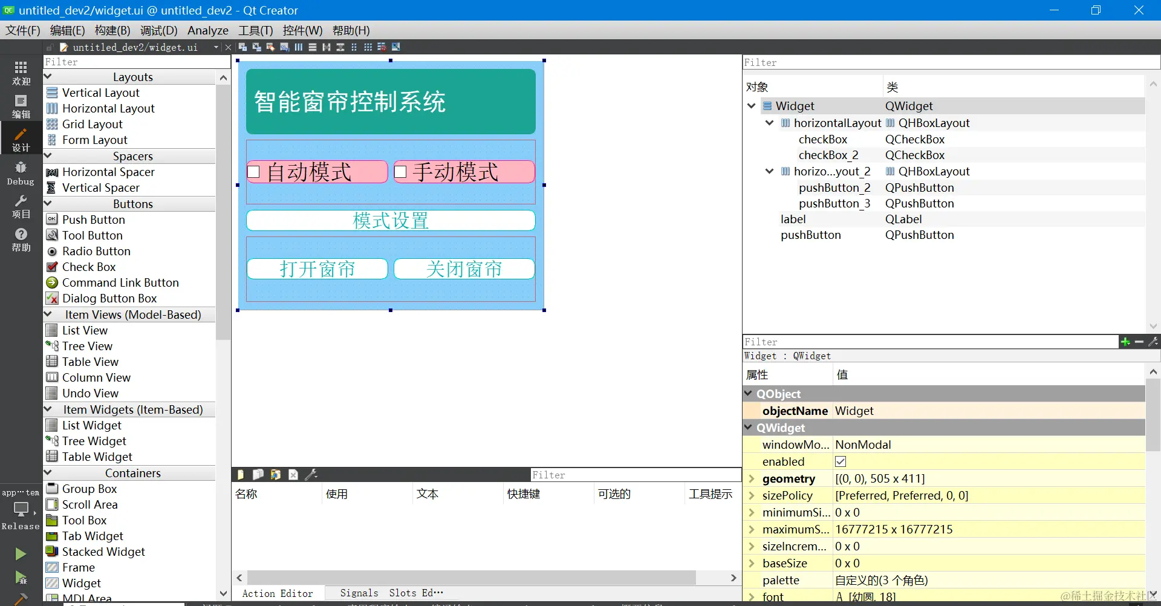Click the Run button in the sidebar
This screenshot has width=1161, height=606.
coord(21,554)
